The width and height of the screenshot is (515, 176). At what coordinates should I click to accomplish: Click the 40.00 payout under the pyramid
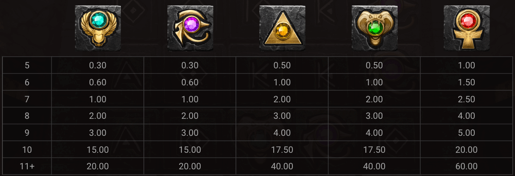[x=282, y=166]
